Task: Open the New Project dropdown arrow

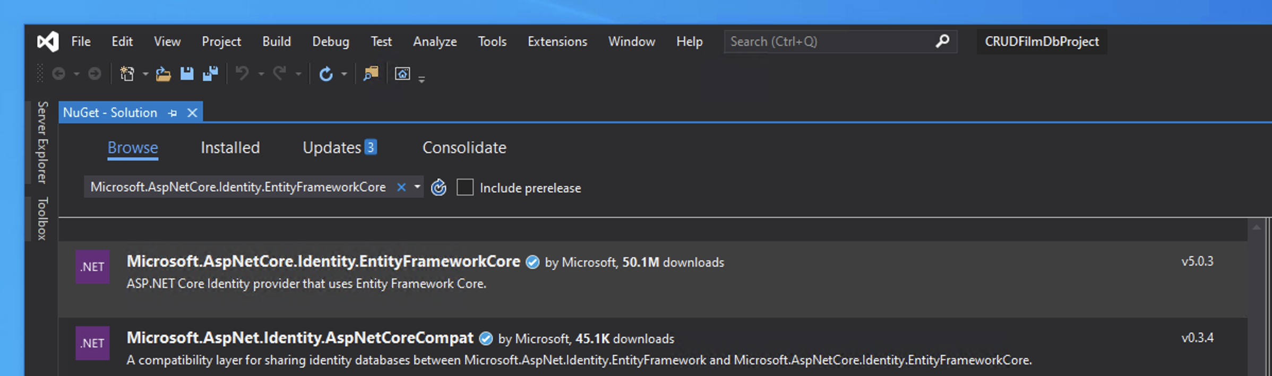Action: 145,74
